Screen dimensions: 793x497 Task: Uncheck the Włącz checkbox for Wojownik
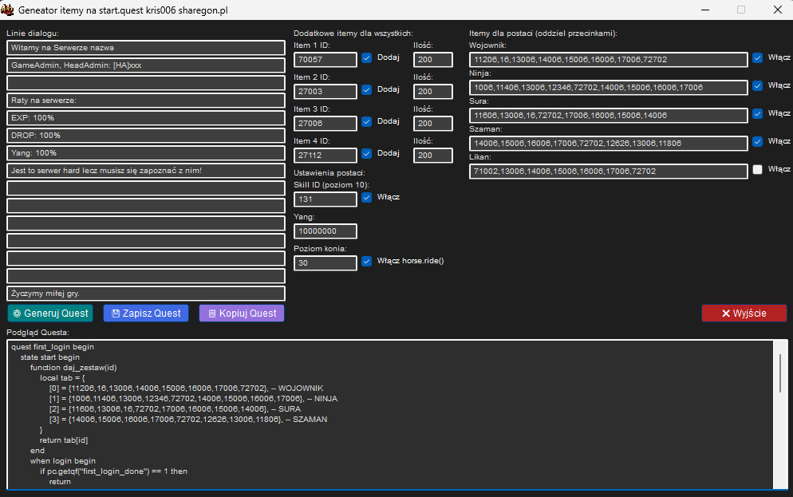758,58
